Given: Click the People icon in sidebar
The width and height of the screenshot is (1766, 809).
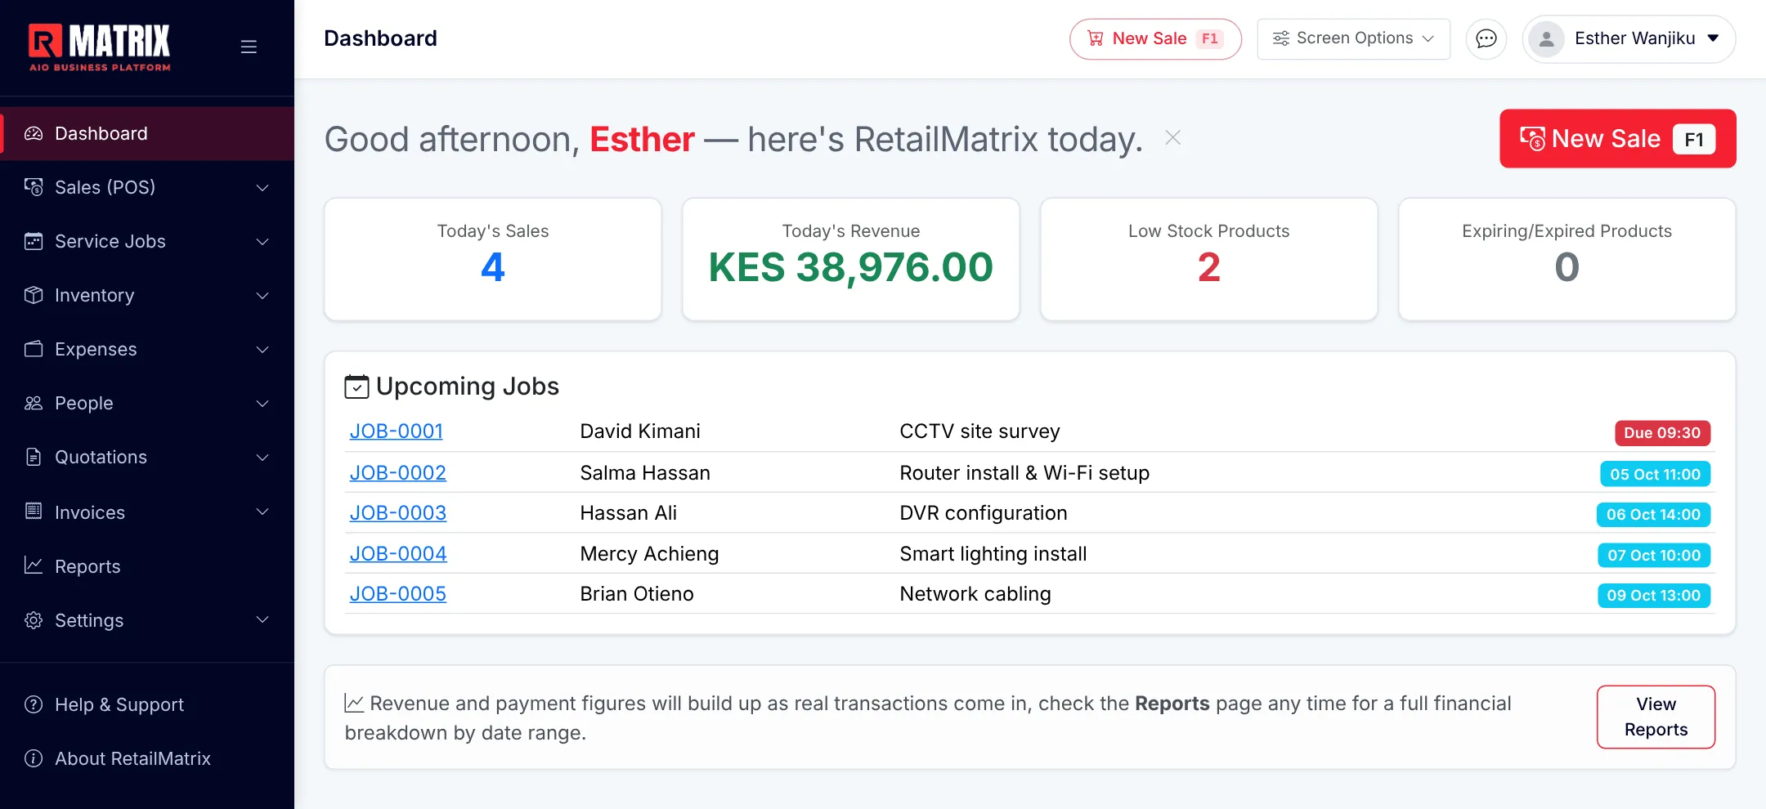Looking at the screenshot, I should 34,403.
